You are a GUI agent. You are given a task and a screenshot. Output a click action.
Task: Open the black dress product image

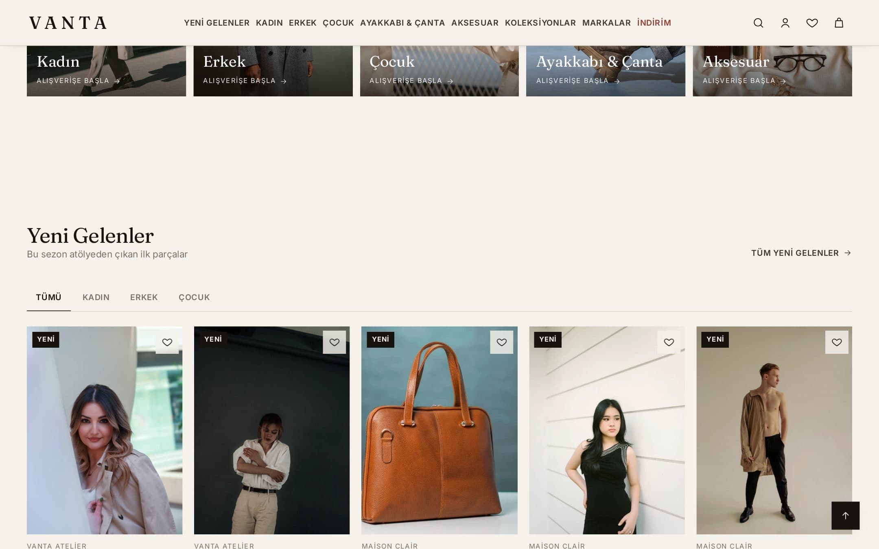click(x=607, y=430)
